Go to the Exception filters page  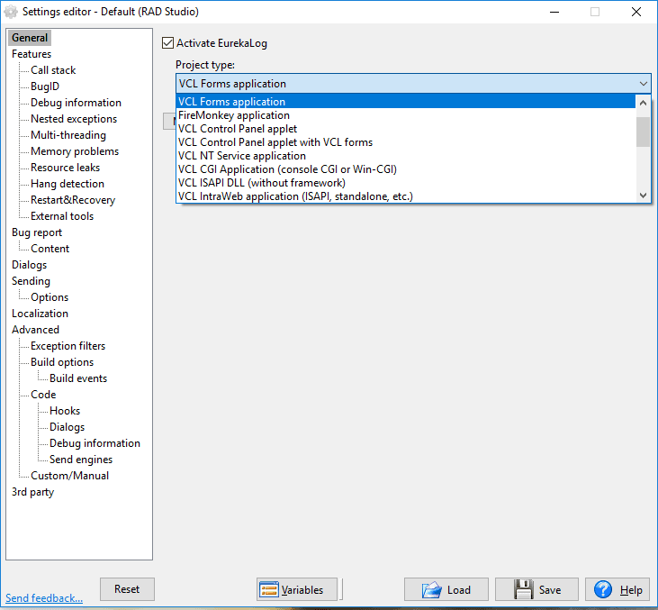[x=68, y=346]
